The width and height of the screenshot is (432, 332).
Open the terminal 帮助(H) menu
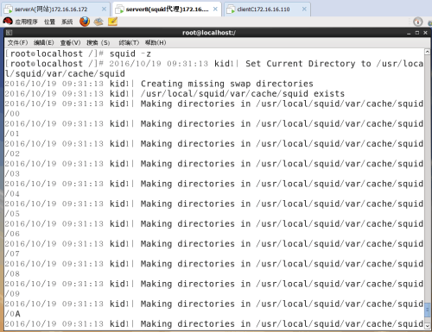coord(156,43)
